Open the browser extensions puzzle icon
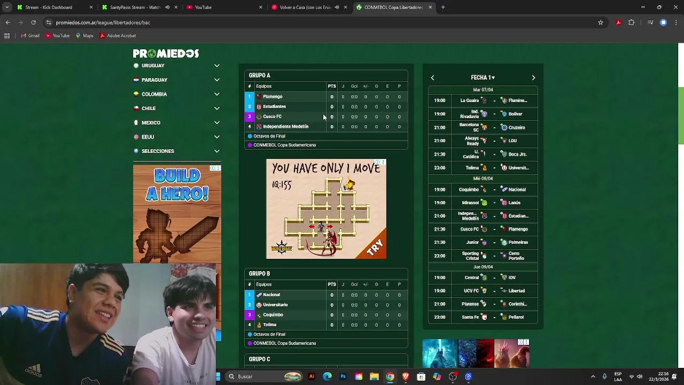This screenshot has width=684, height=385. (x=632, y=22)
